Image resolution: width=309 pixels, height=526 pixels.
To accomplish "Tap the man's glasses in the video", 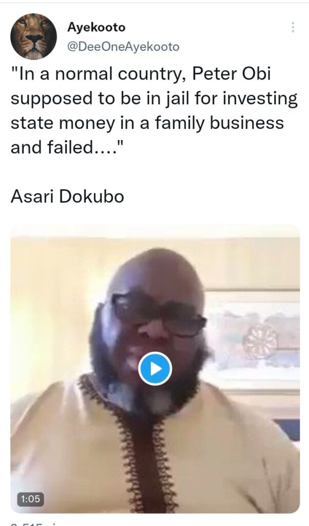I will (159, 314).
